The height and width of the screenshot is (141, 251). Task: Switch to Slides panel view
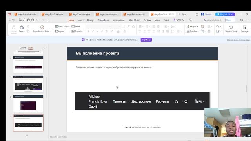point(31,48)
